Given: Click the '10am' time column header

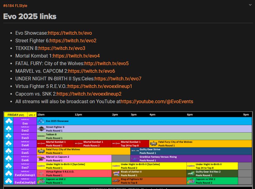Looking at the screenshot, I should tap(41, 114).
